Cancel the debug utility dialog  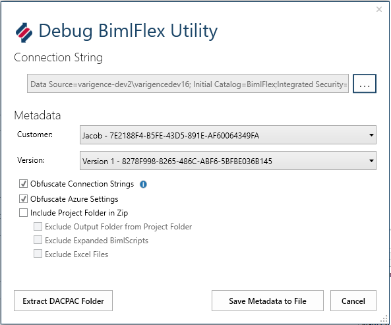pyautogui.click(x=353, y=301)
